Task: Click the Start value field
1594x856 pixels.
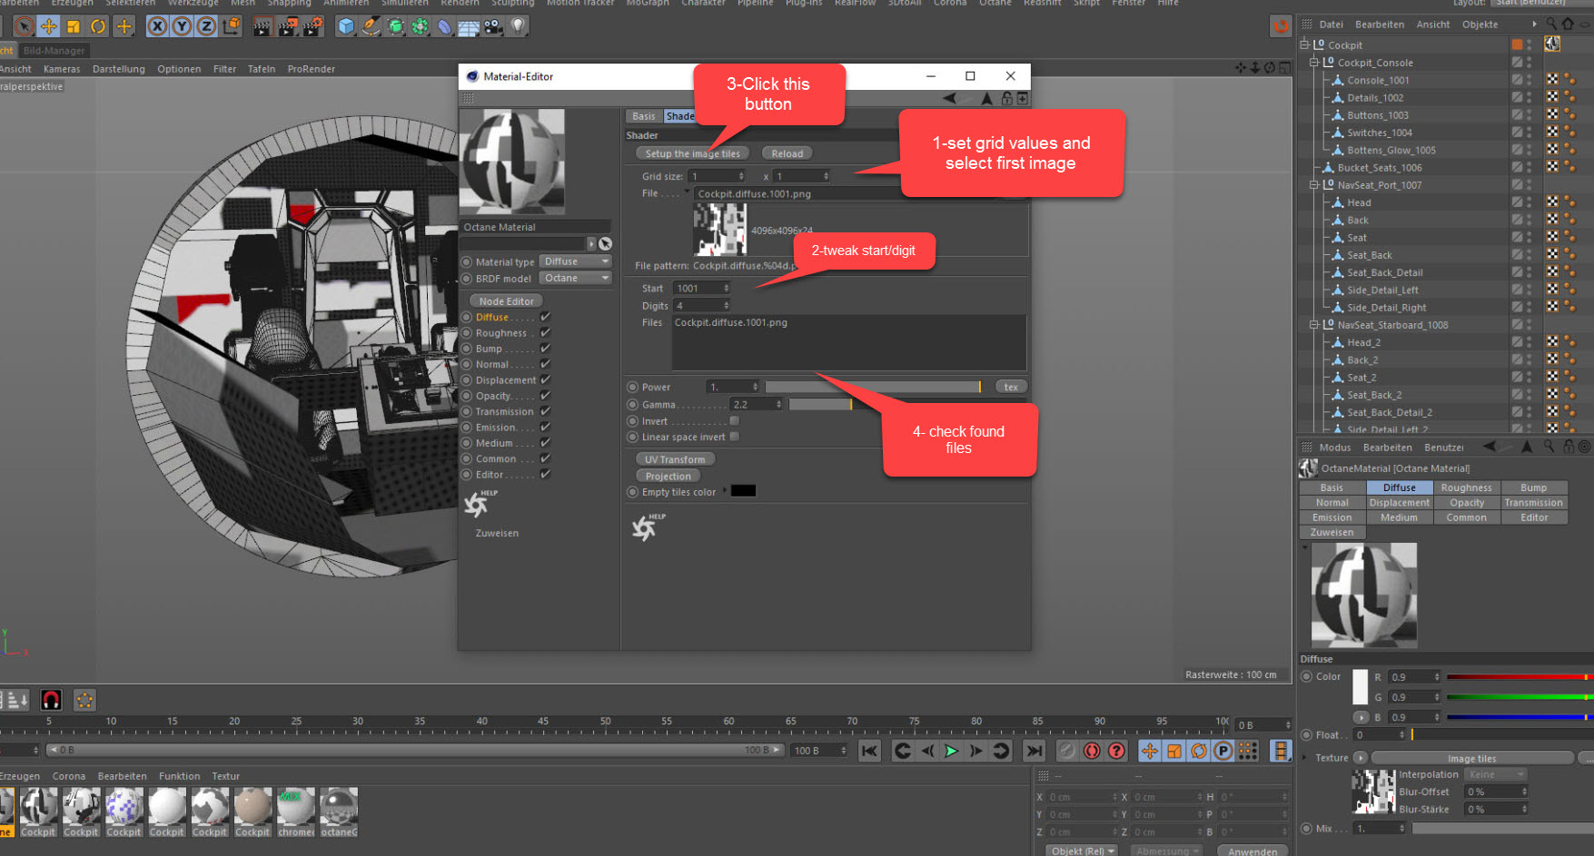Action: tap(701, 289)
